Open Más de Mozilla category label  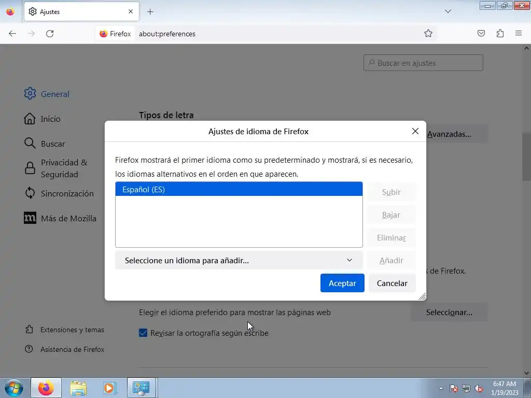pos(68,218)
